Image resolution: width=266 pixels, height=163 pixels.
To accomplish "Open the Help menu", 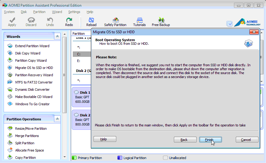I will click(x=90, y=12).
